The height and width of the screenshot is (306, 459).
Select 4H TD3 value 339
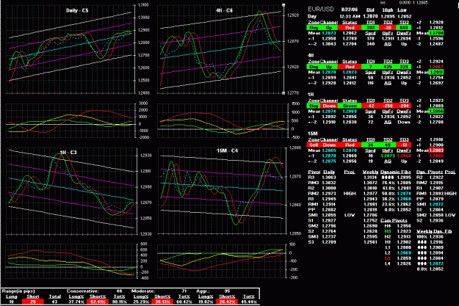click(x=404, y=67)
